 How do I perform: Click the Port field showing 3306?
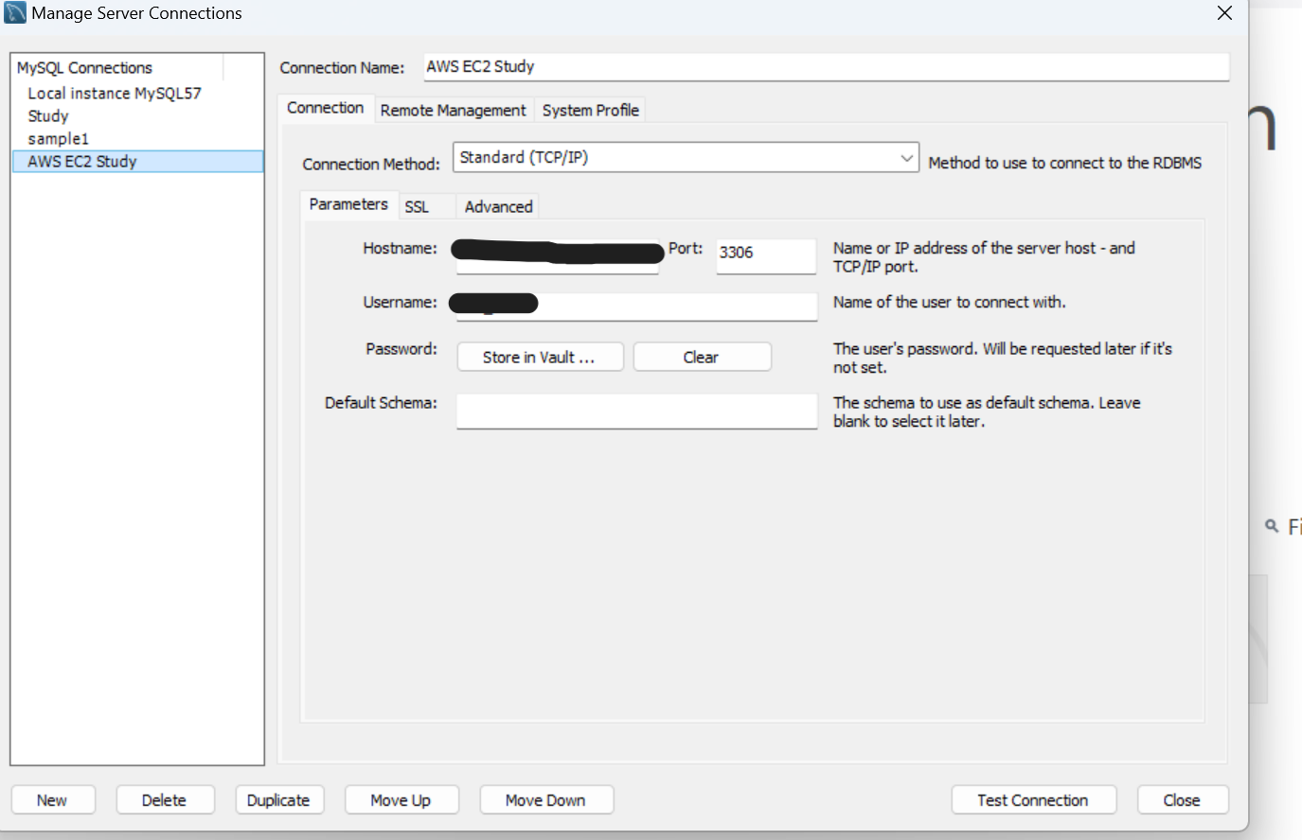(765, 256)
